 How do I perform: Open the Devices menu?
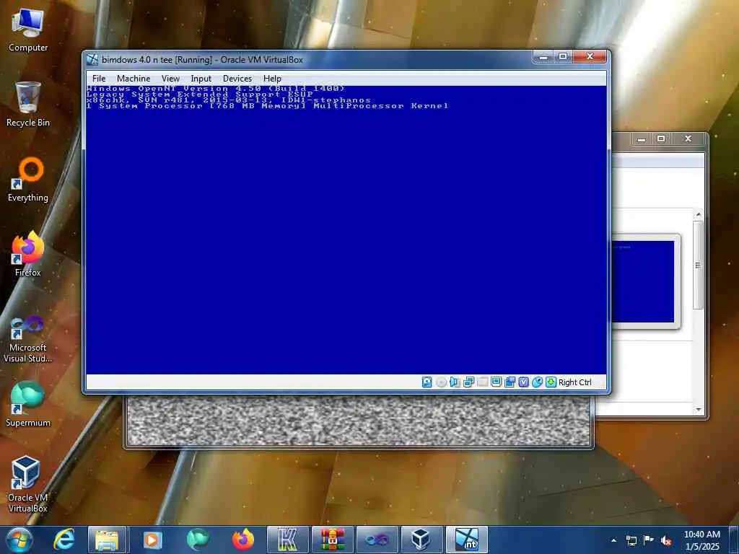click(237, 78)
